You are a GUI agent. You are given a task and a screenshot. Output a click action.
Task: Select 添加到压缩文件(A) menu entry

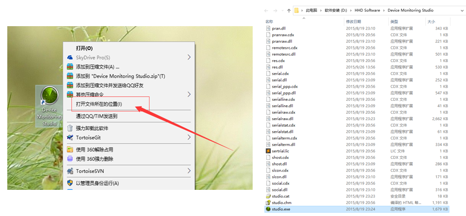click(130, 67)
